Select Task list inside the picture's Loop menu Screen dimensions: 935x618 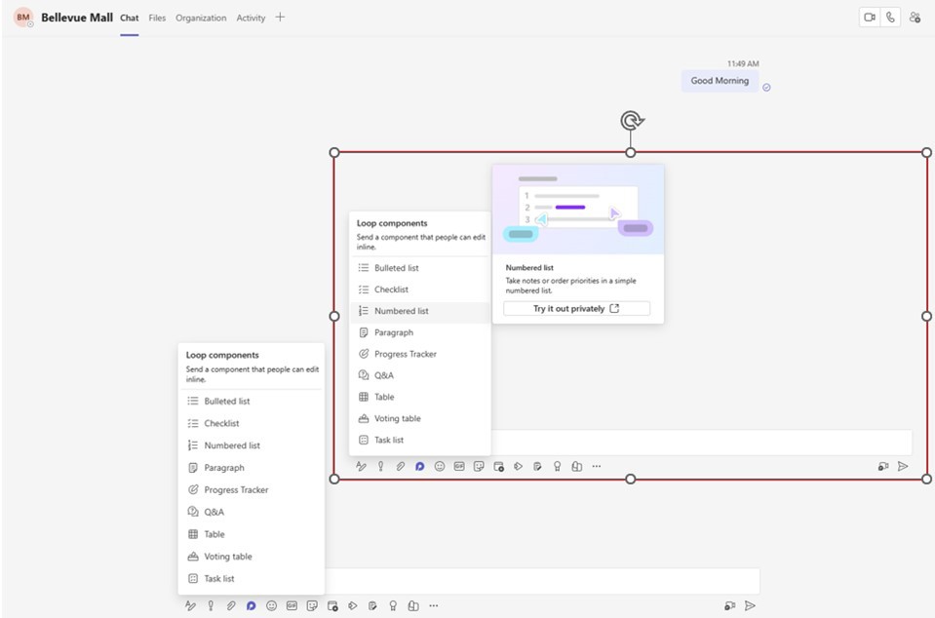420,440
